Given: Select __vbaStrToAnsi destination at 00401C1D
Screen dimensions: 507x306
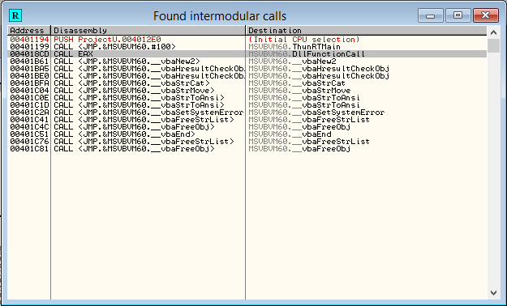Looking at the screenshot, I should (x=304, y=105).
